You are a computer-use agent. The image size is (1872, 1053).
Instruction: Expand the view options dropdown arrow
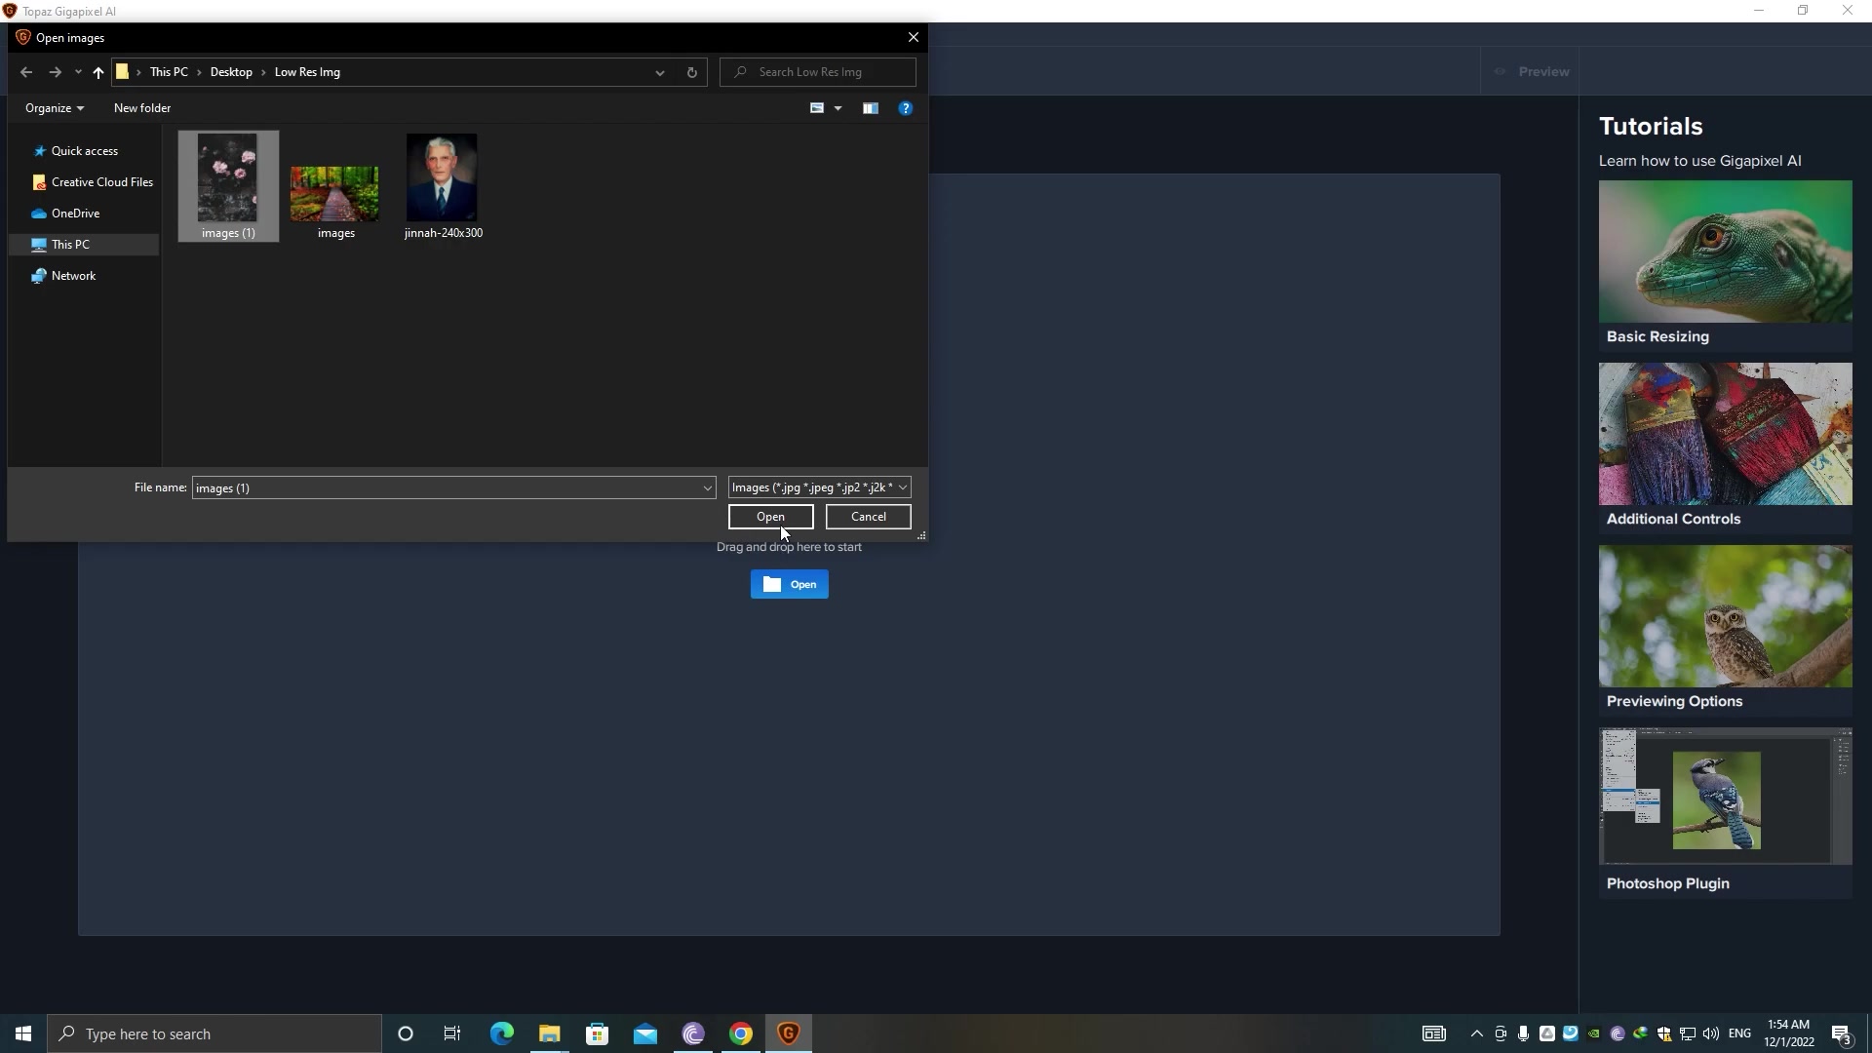point(838,108)
